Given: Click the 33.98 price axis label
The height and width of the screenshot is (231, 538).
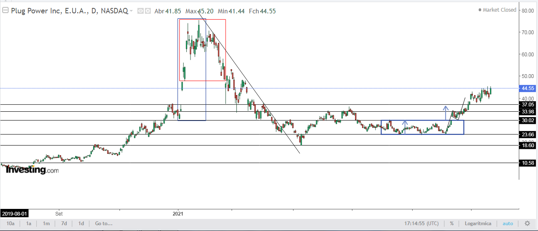Looking at the screenshot, I should coord(527,112).
